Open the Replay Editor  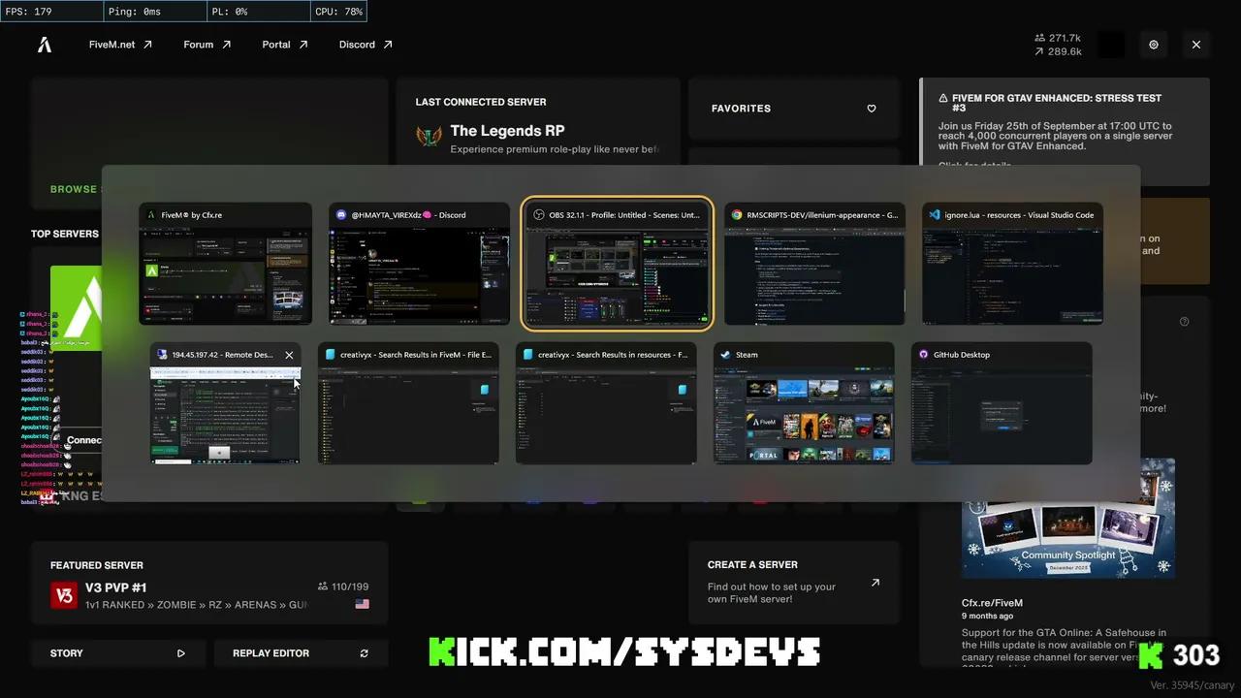tap(301, 653)
